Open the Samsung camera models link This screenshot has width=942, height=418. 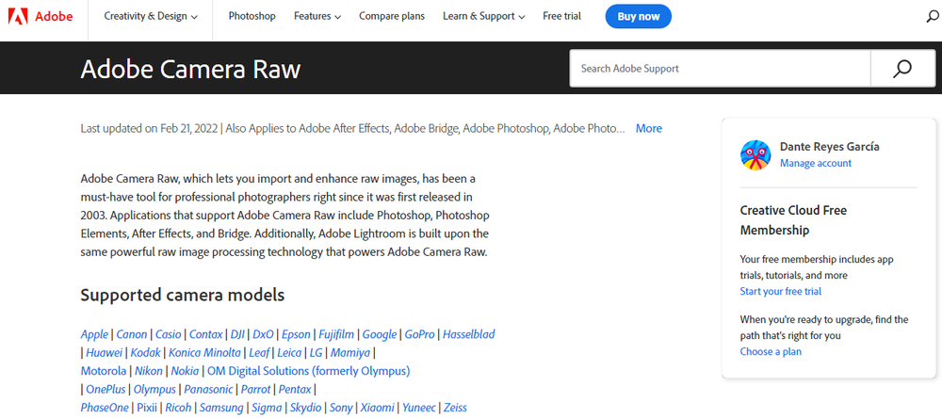click(221, 408)
